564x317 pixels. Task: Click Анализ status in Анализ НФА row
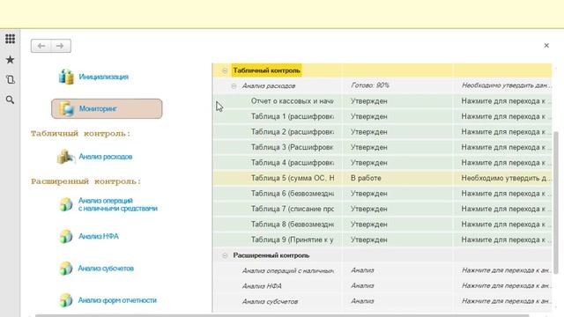pos(397,285)
